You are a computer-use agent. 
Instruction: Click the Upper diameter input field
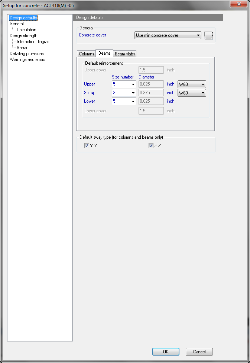click(151, 84)
